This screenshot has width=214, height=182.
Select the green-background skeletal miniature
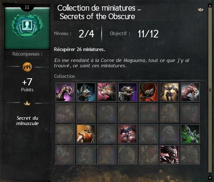pyautogui.click(x=190, y=134)
